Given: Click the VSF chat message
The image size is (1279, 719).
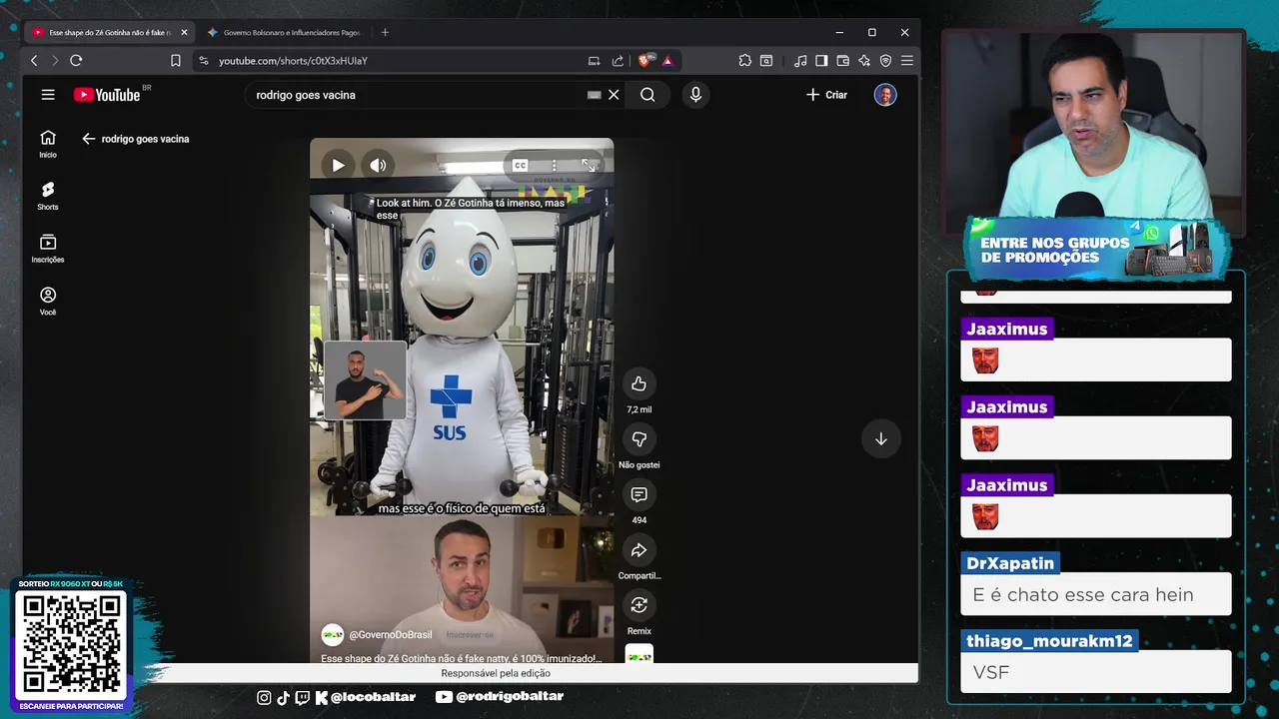Looking at the screenshot, I should 991,673.
